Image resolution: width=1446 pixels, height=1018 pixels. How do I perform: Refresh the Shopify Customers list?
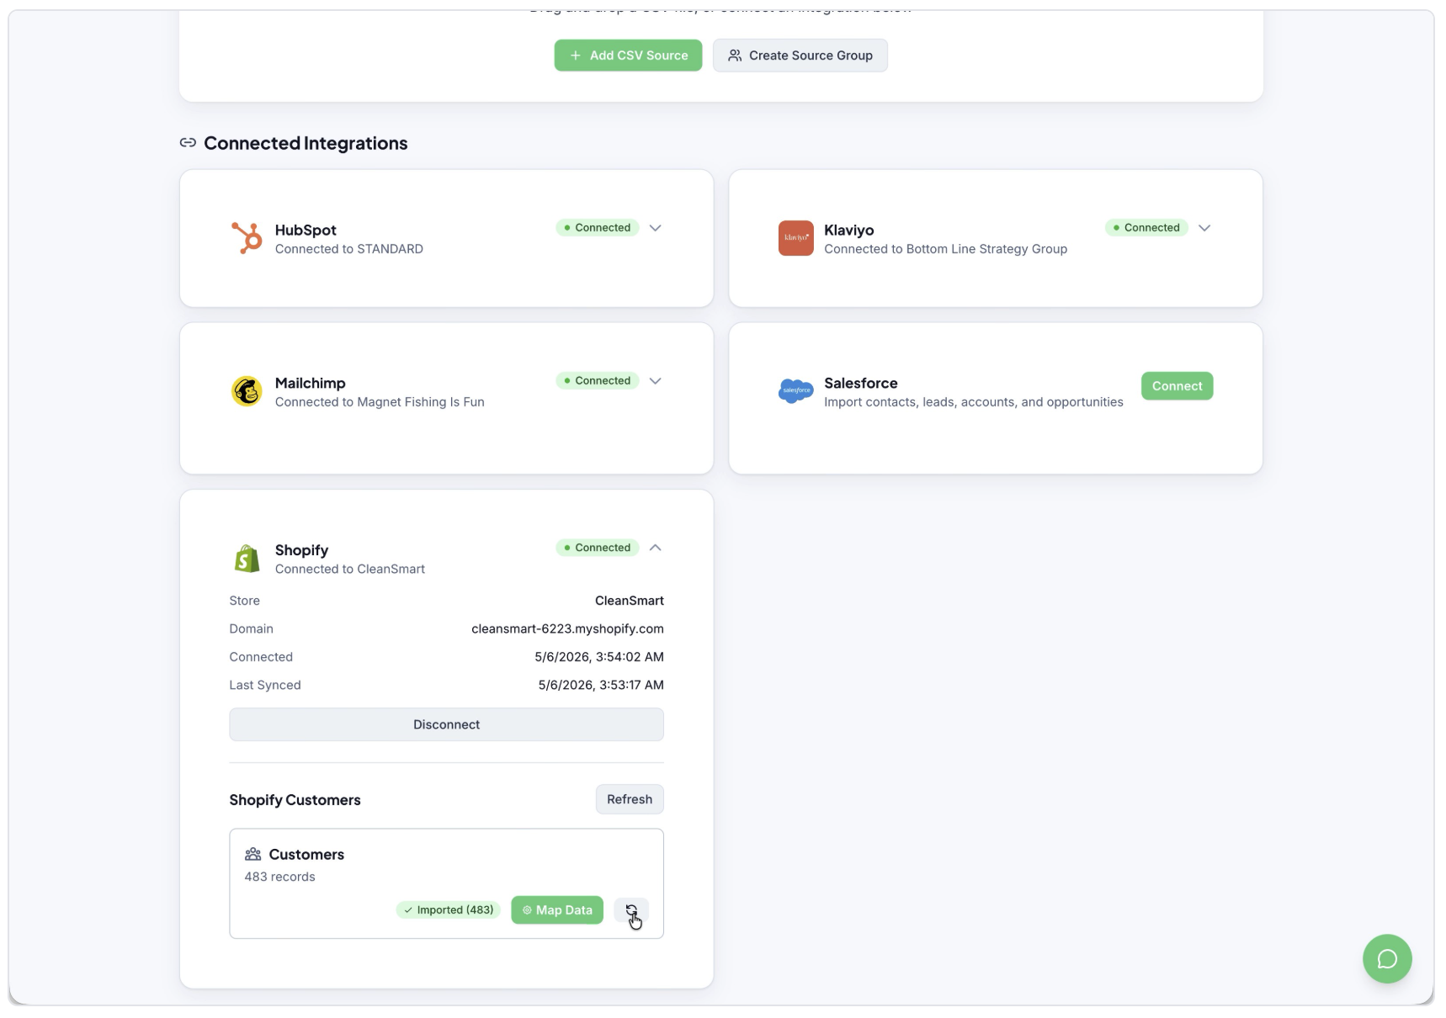tap(630, 799)
